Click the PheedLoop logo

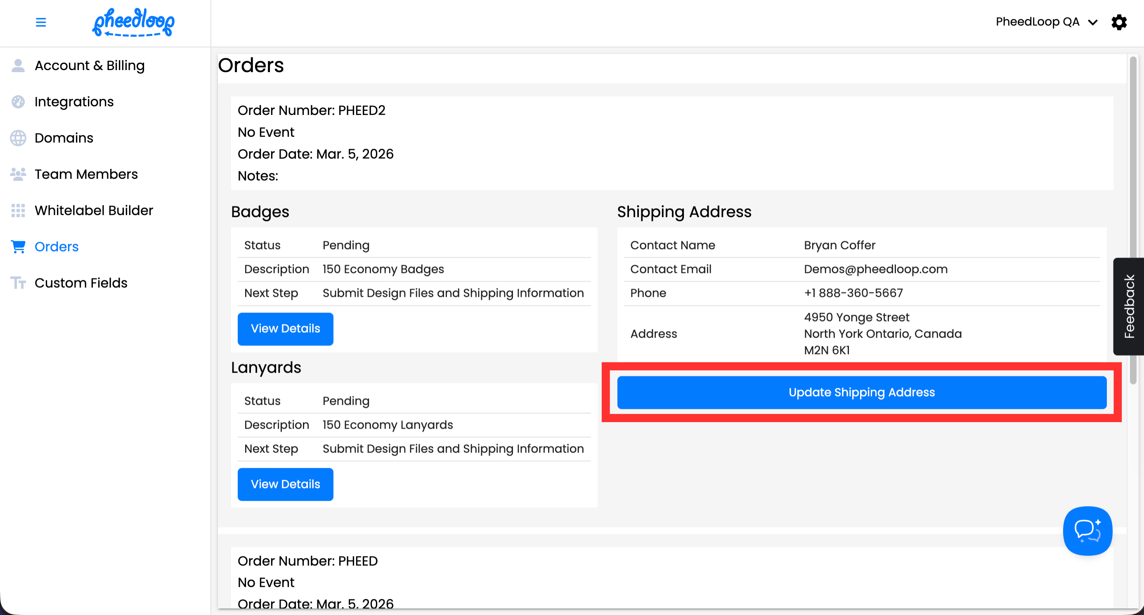click(133, 22)
